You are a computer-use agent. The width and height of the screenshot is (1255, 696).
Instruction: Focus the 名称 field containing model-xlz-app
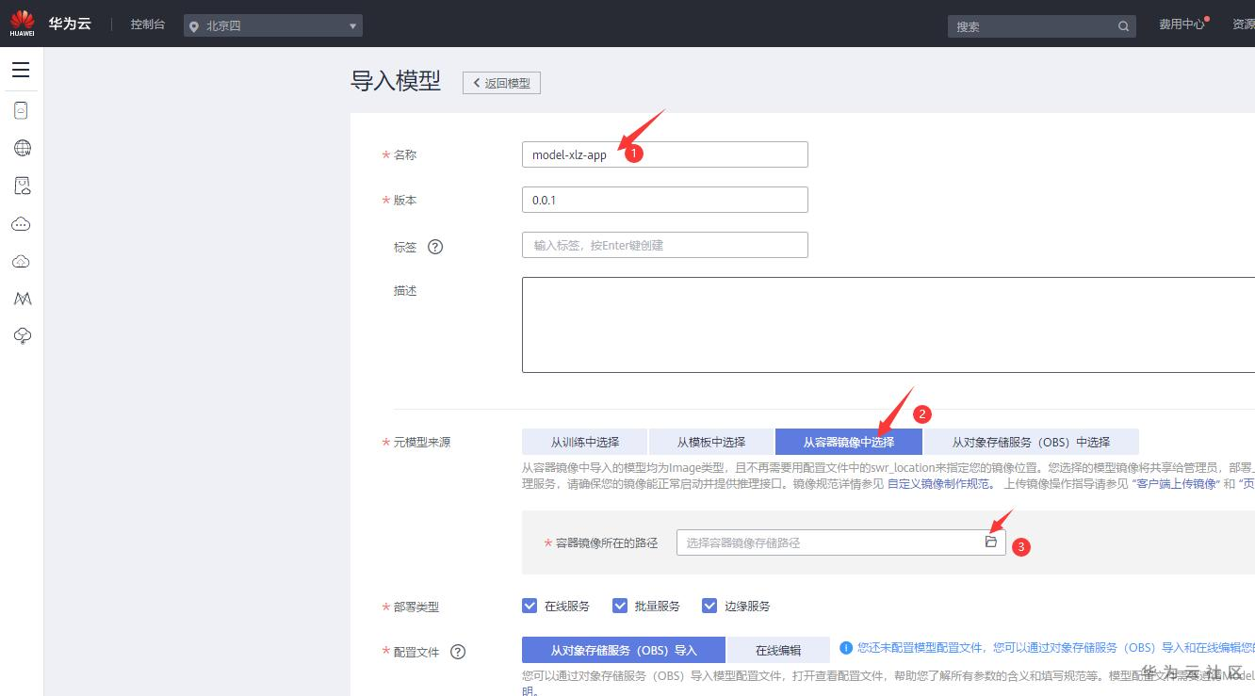(664, 154)
